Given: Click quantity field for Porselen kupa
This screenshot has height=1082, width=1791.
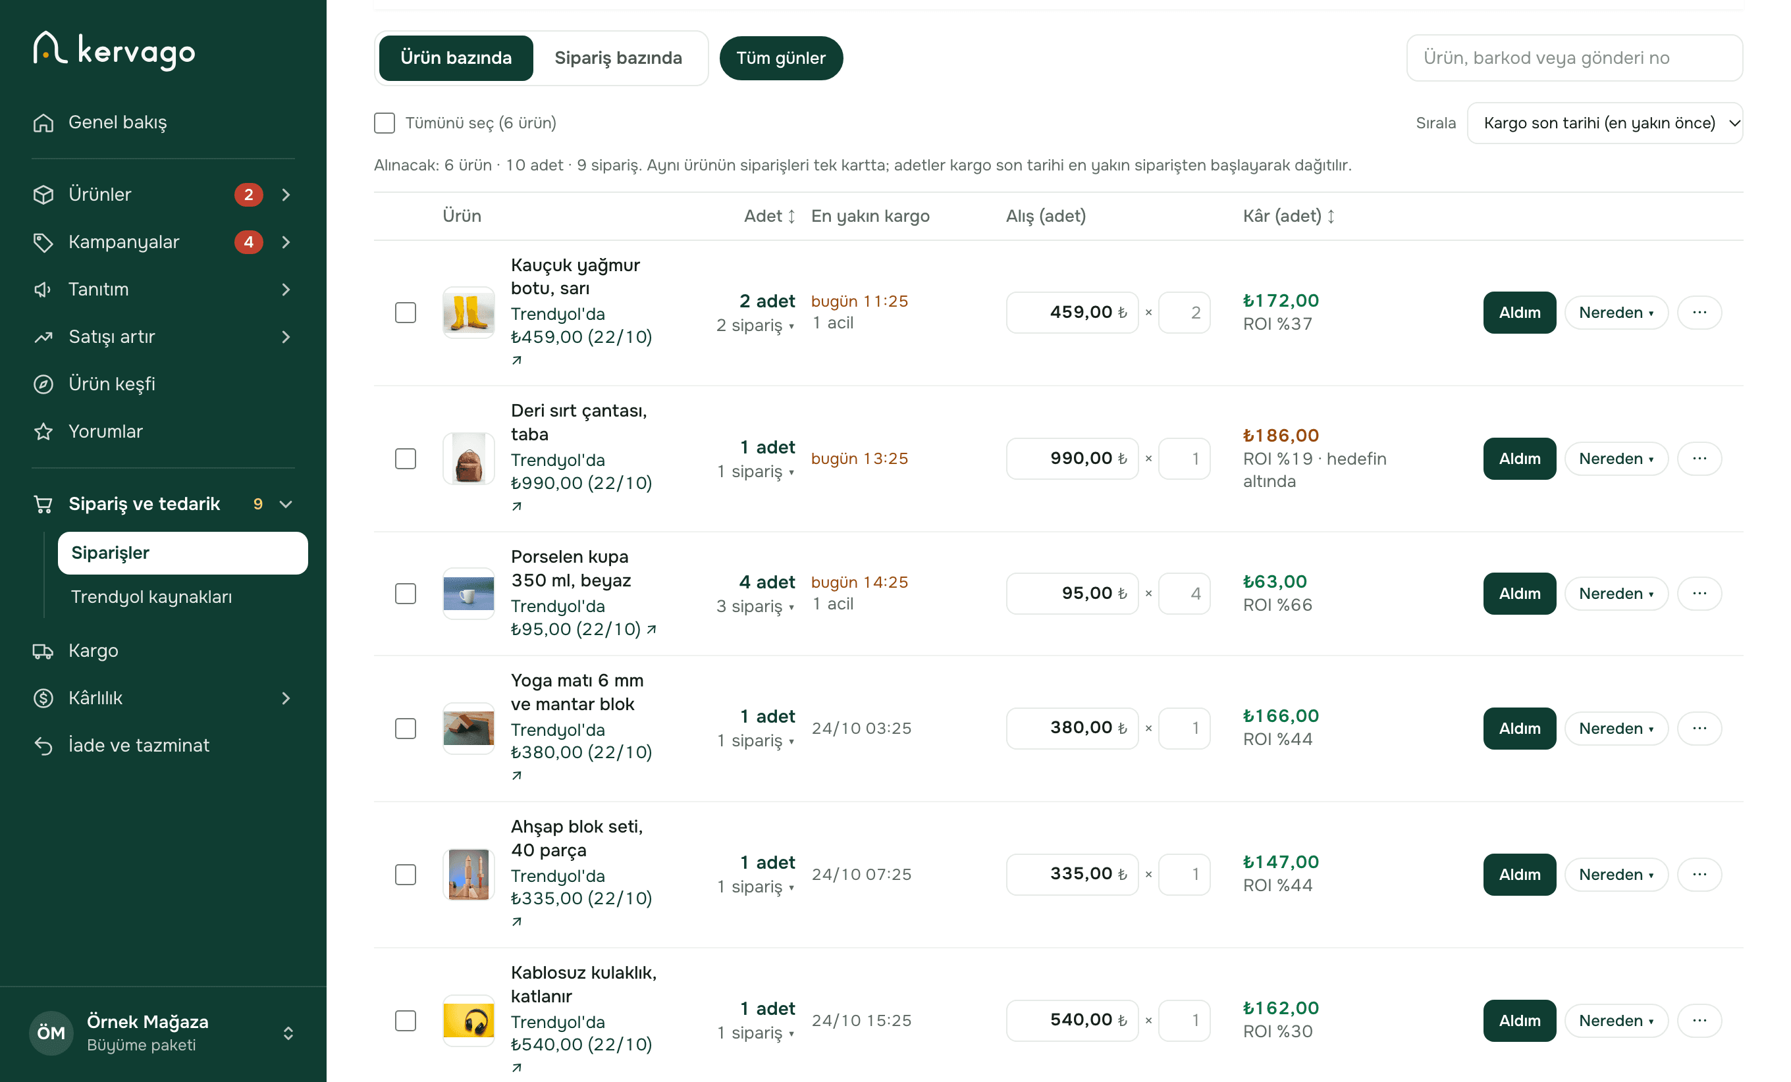Looking at the screenshot, I should coord(1184,594).
